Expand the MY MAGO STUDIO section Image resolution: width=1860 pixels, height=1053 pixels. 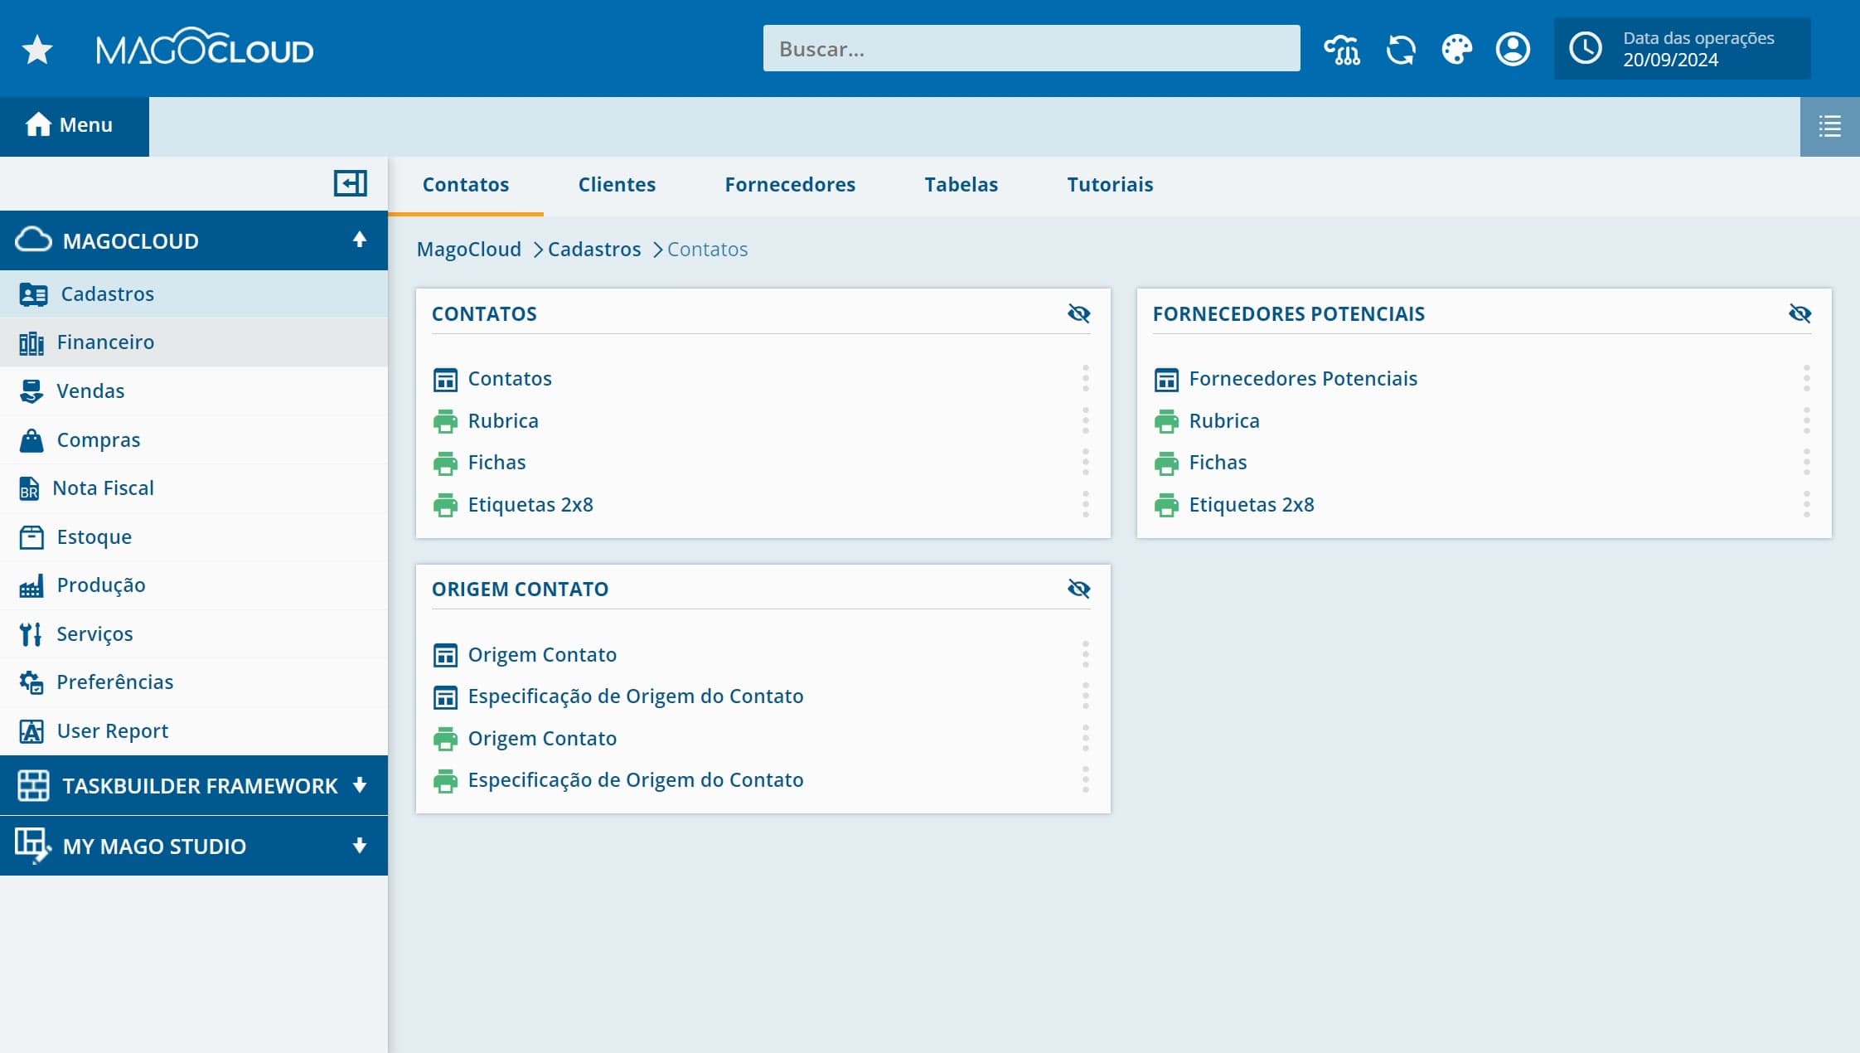360,845
